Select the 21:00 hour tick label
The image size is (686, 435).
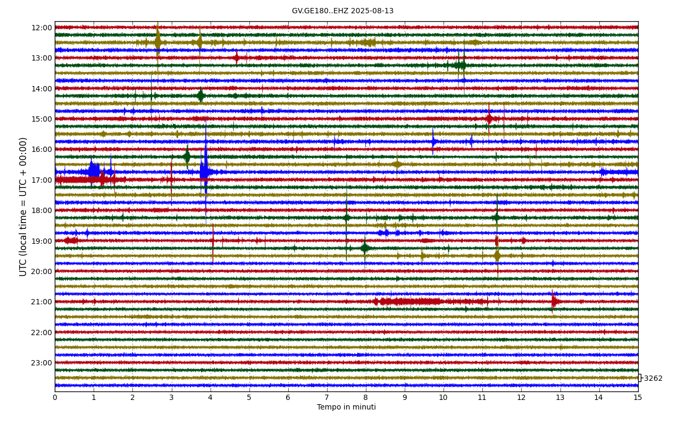click(x=41, y=302)
